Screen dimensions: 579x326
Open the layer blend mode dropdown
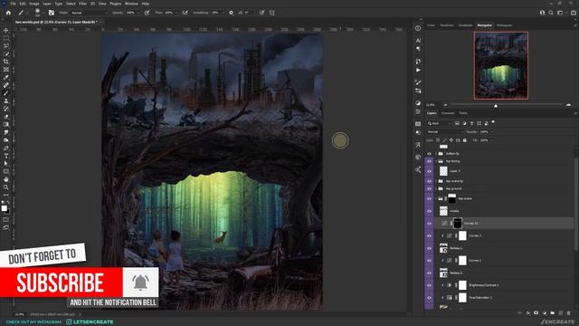[x=444, y=132]
